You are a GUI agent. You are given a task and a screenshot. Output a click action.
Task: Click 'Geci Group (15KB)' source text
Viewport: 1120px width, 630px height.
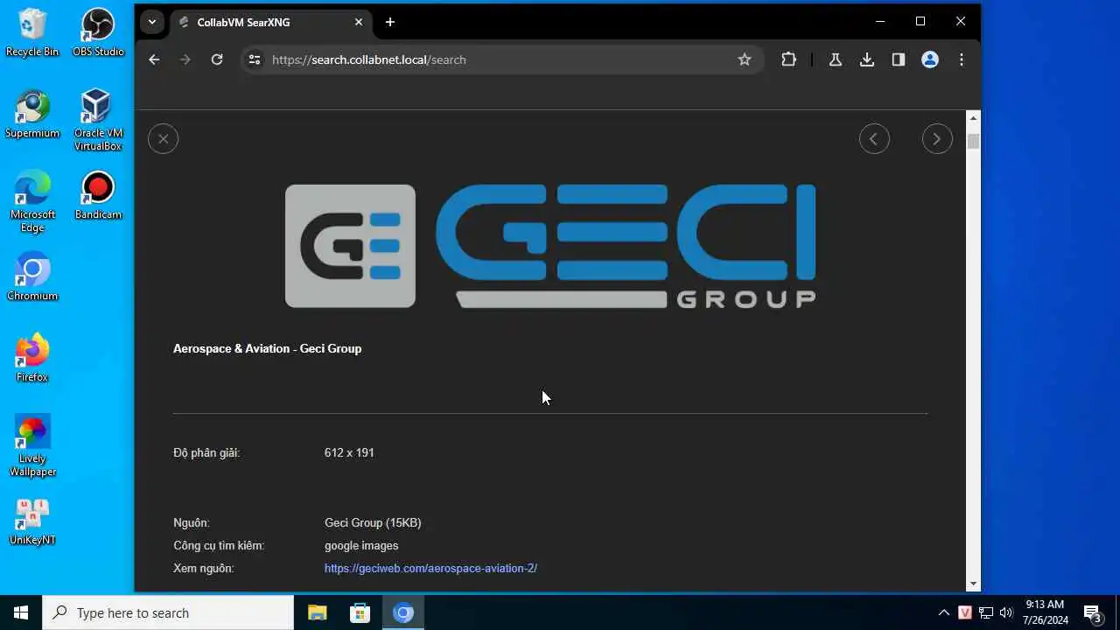pos(373,522)
